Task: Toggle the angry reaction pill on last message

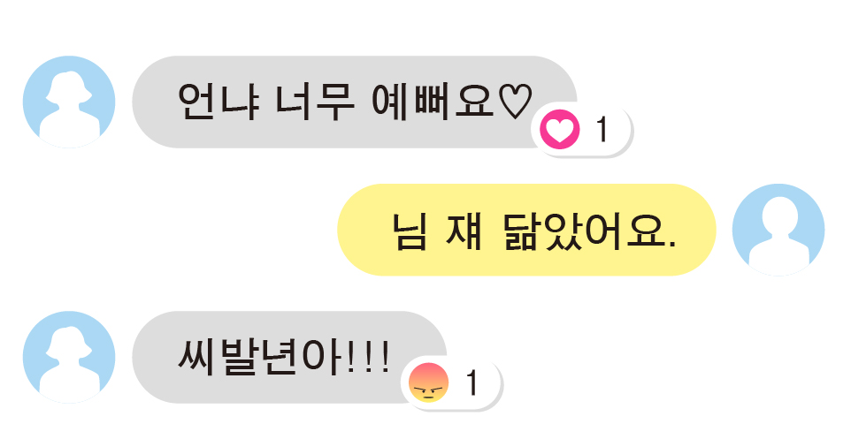Action: [451, 383]
